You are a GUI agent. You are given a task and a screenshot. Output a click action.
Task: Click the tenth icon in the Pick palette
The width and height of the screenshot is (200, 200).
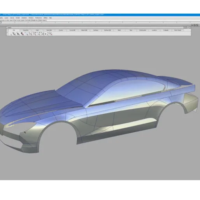pyautogui.click(x=47, y=34)
